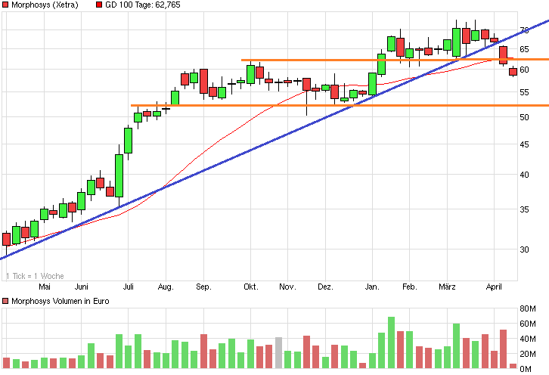Click the 'Nov.' month label
The height and width of the screenshot is (375, 549).
tap(287, 287)
